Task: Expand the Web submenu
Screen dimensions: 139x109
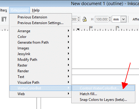Action: [x=40, y=94]
